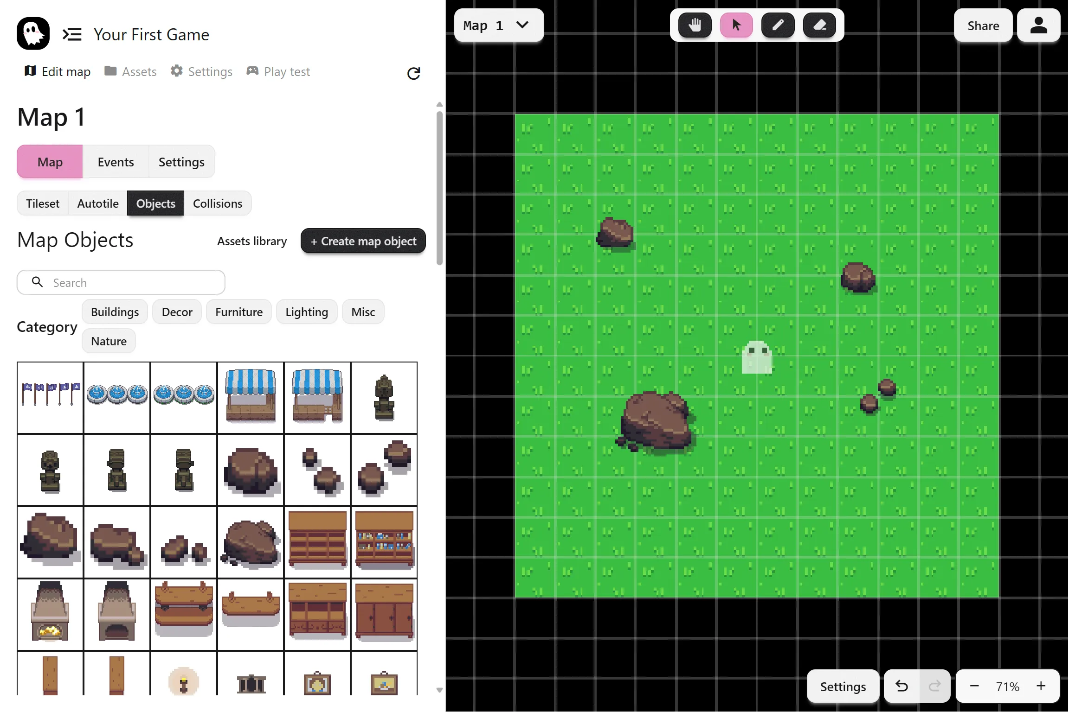Switch to the Collisions tab

click(x=217, y=203)
